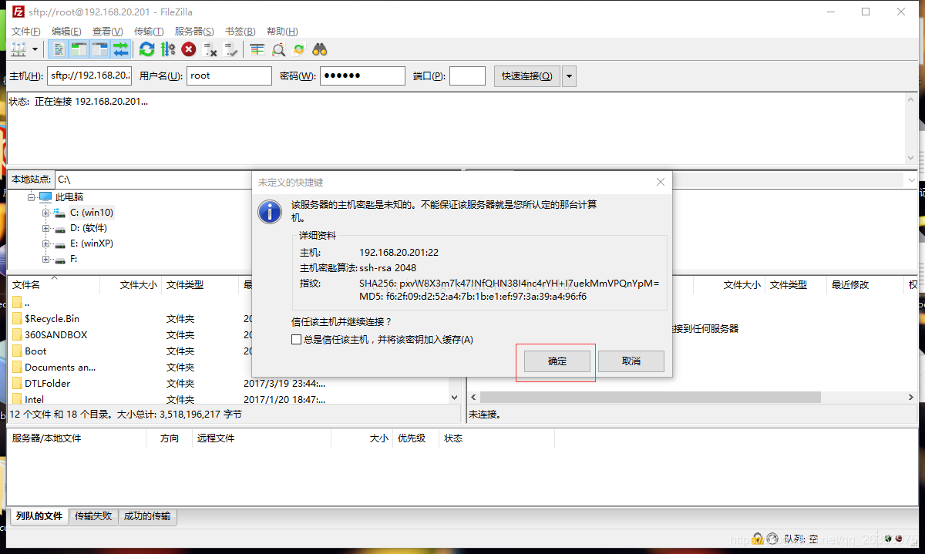The height and width of the screenshot is (554, 925).
Task: Toggle synchronized browsing icon
Action: (299, 49)
